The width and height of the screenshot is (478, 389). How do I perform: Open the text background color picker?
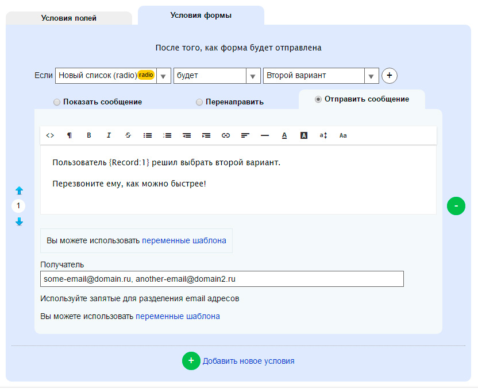[x=304, y=135]
